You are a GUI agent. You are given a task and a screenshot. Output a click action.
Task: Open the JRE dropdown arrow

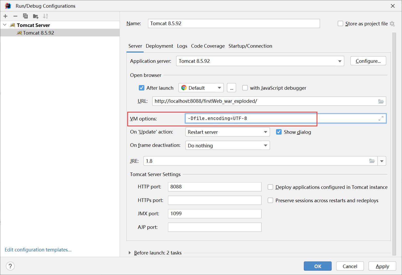(x=382, y=161)
